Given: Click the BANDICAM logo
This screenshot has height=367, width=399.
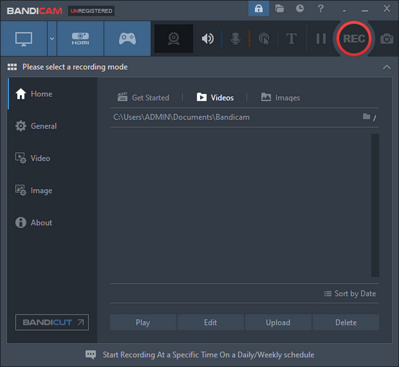Looking at the screenshot, I should pos(34,11).
